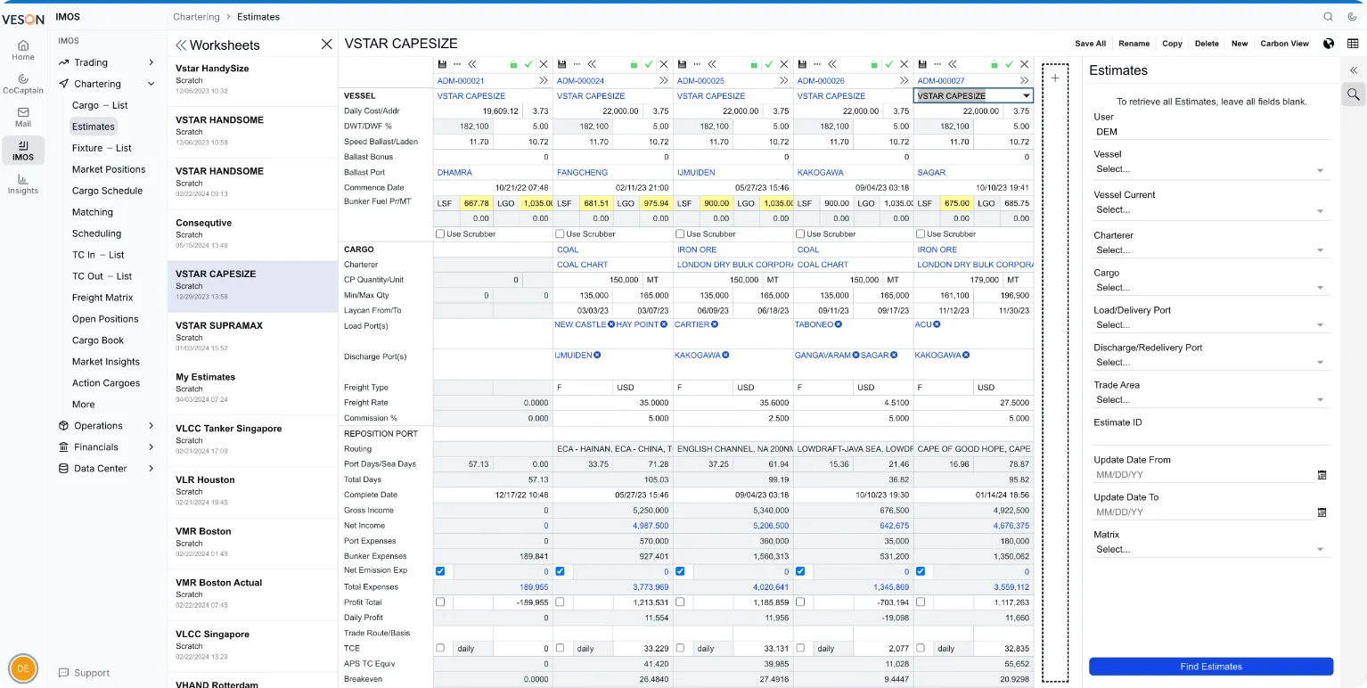Go to Home in left rail

tap(23, 50)
